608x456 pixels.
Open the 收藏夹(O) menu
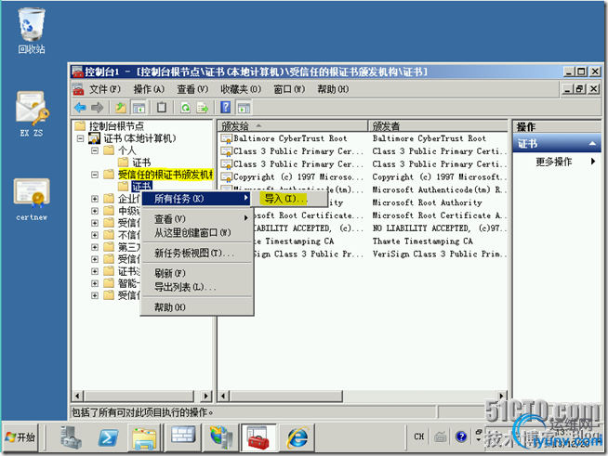[241, 89]
